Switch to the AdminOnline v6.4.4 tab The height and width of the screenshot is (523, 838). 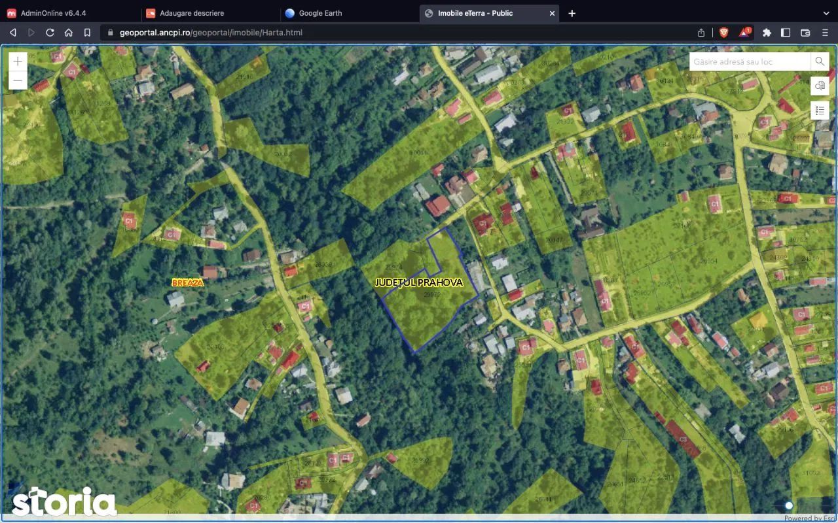tap(53, 13)
